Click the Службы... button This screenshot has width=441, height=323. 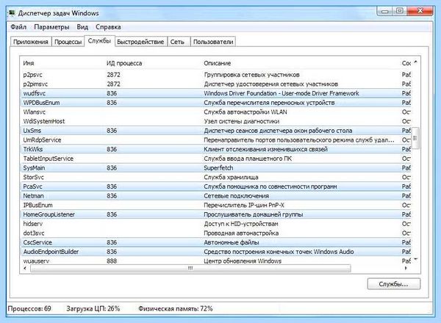click(393, 284)
